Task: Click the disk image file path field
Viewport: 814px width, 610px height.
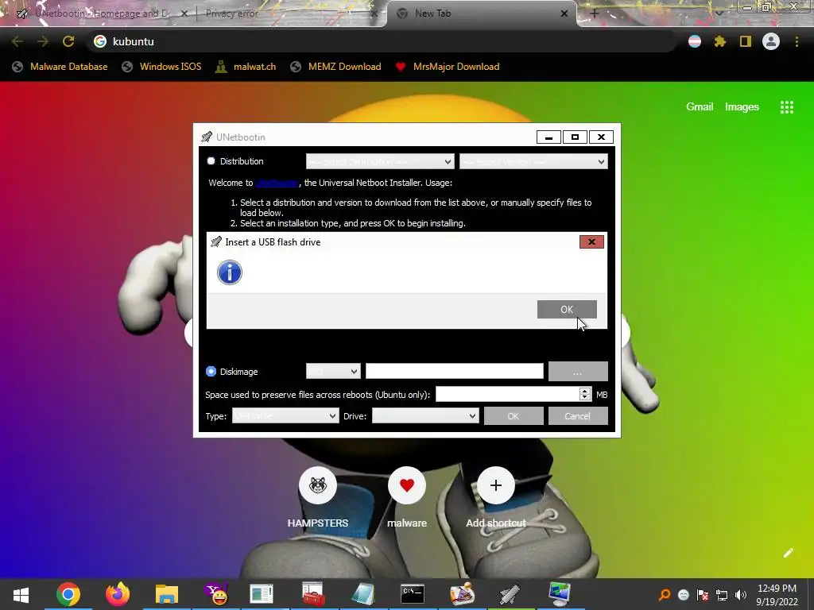Action: pos(454,372)
